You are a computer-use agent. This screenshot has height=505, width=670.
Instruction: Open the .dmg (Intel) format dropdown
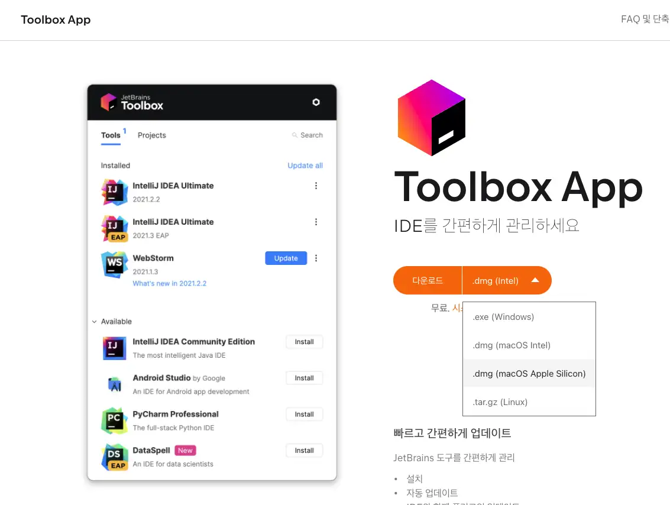[x=507, y=281]
